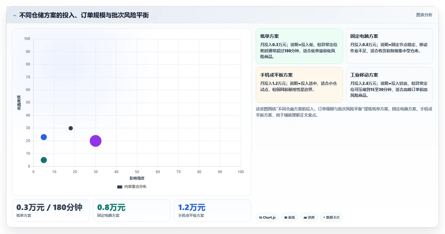
Task: Toggle the 内容重点分布 legend swatch
Action: pyautogui.click(x=120, y=187)
